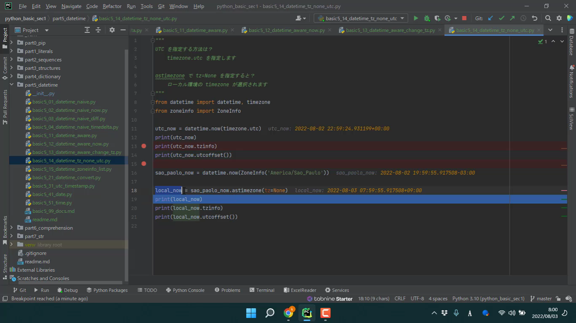Viewport: 576px width, 323px height.
Task: Push commits with Git green arrow icon
Action: point(512,18)
